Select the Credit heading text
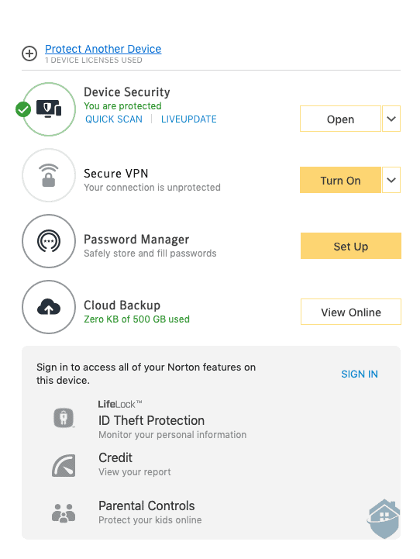The height and width of the screenshot is (559, 420). pos(115,457)
